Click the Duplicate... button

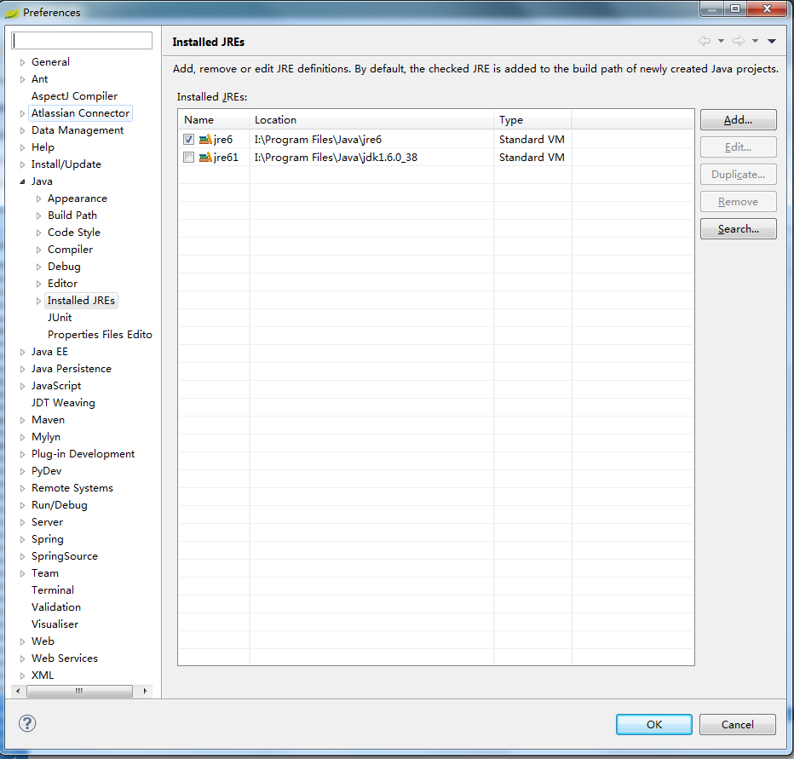pyautogui.click(x=739, y=175)
